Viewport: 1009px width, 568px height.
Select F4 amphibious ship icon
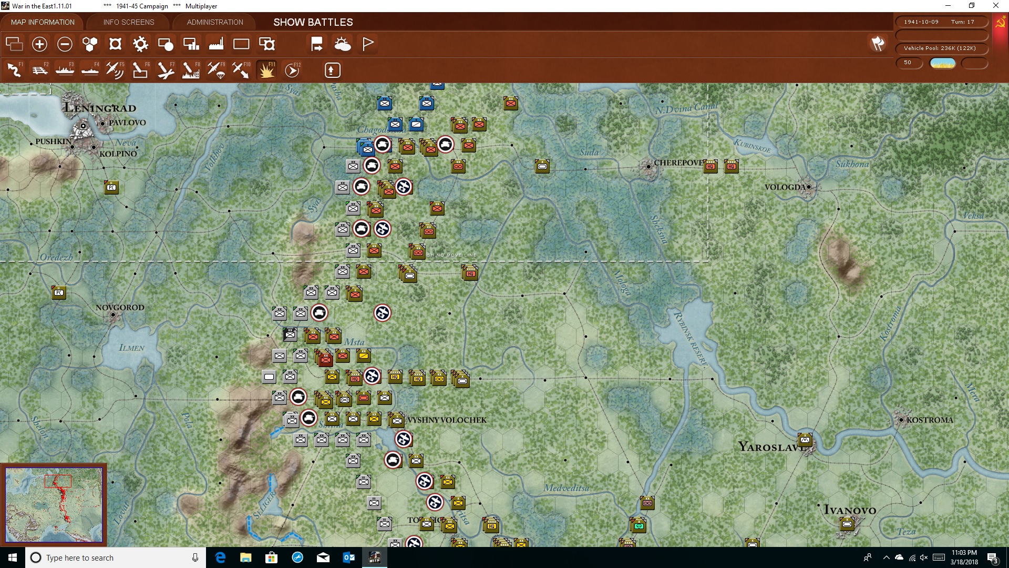coord(90,70)
